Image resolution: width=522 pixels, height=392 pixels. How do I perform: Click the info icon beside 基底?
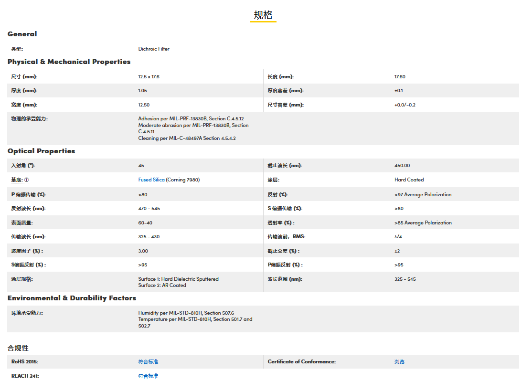point(27,180)
